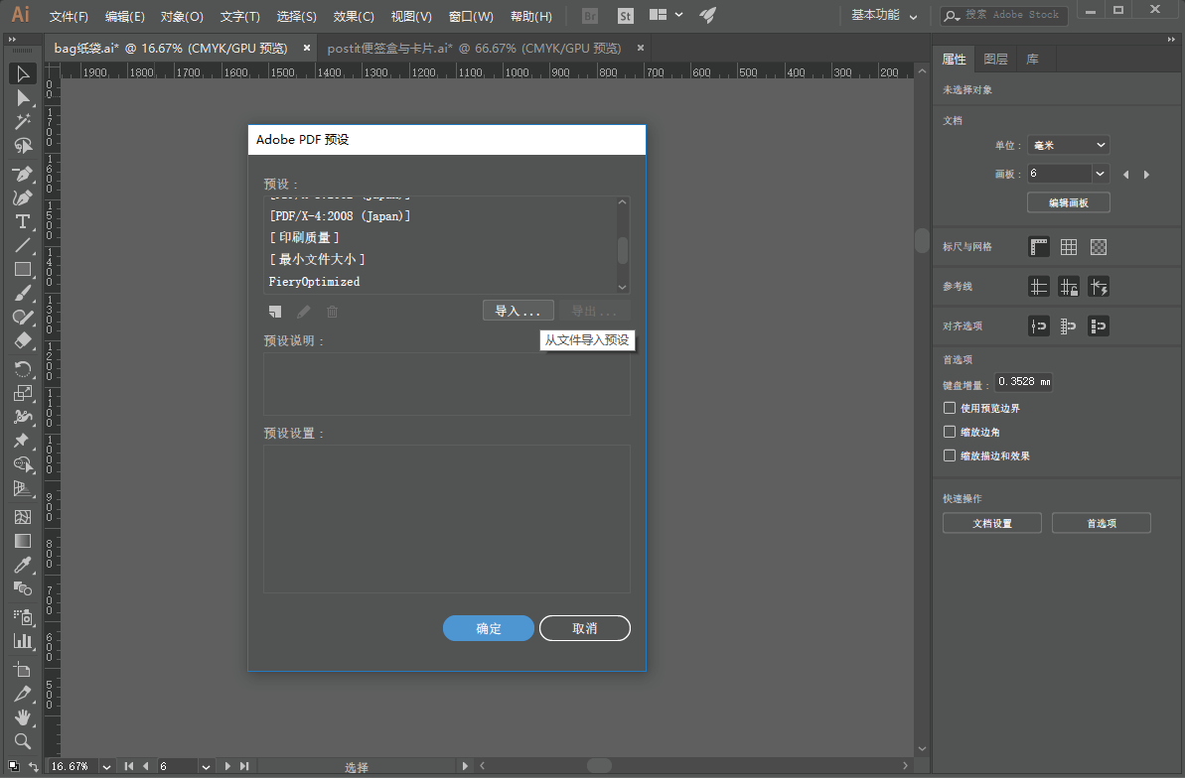Expand the arrange documents dropdown
Image resolution: width=1185 pixels, height=778 pixels.
[x=667, y=15]
